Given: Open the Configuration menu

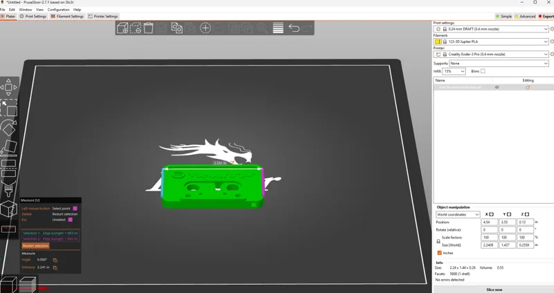Looking at the screenshot, I should 58,10.
